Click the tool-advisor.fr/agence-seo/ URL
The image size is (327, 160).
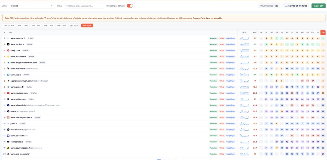[23, 130]
